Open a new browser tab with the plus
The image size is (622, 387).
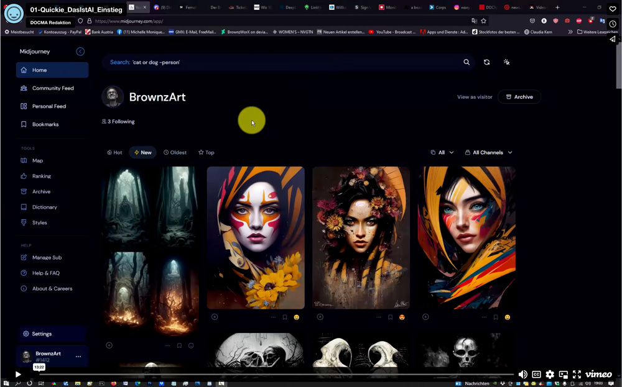pos(557,7)
